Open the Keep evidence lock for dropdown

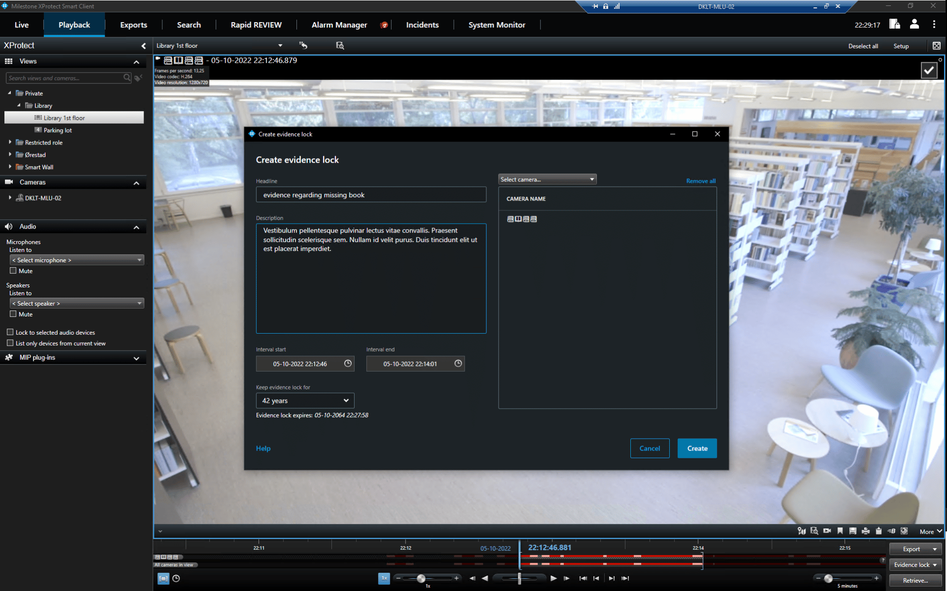304,400
